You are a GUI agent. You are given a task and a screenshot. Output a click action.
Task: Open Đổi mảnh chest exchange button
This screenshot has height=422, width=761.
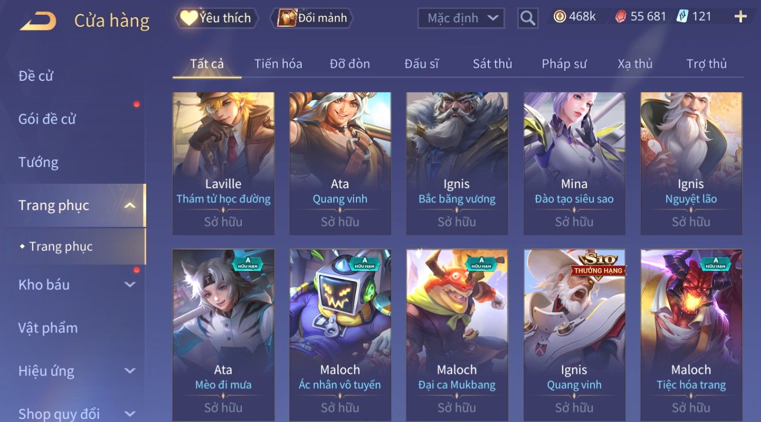pos(312,18)
